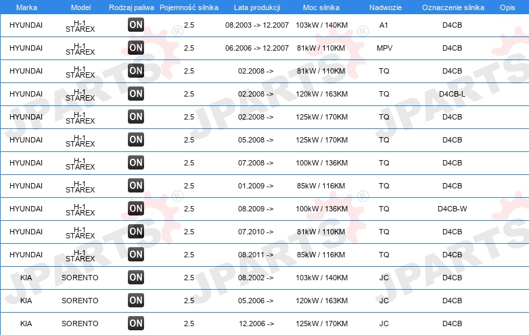Click the 07.2008 -> production date cell
This screenshot has width=529, height=335.
256,163
